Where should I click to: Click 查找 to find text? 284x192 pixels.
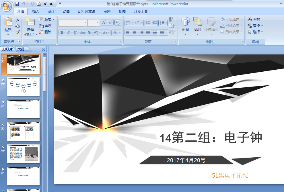[254, 19]
